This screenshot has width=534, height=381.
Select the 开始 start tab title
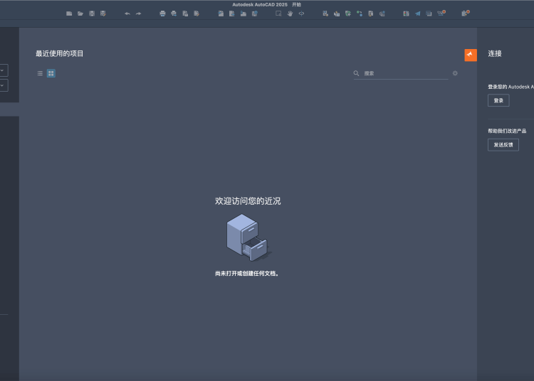(296, 4)
